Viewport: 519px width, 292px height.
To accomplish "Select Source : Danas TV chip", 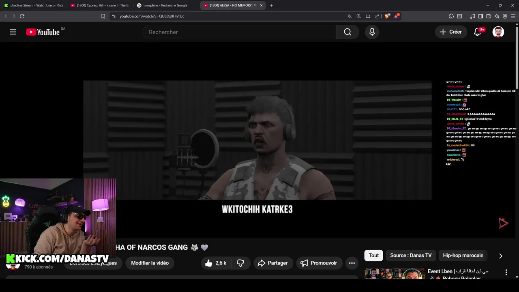I will click(411, 255).
